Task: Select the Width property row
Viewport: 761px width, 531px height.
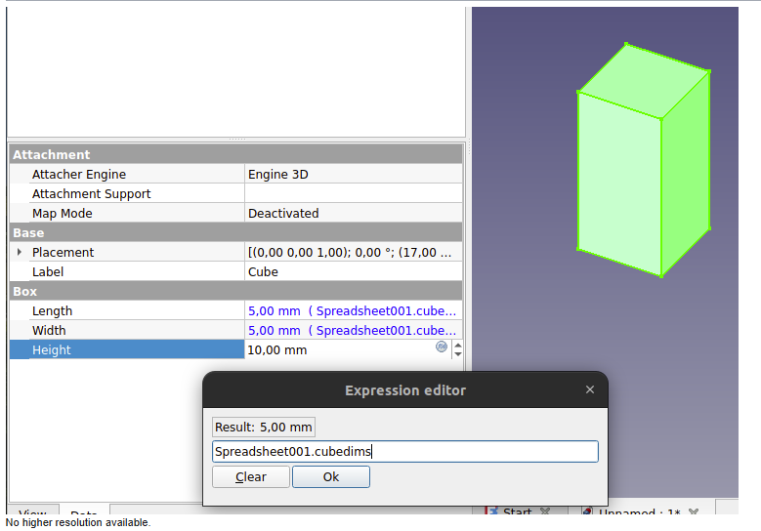Action: click(x=127, y=330)
